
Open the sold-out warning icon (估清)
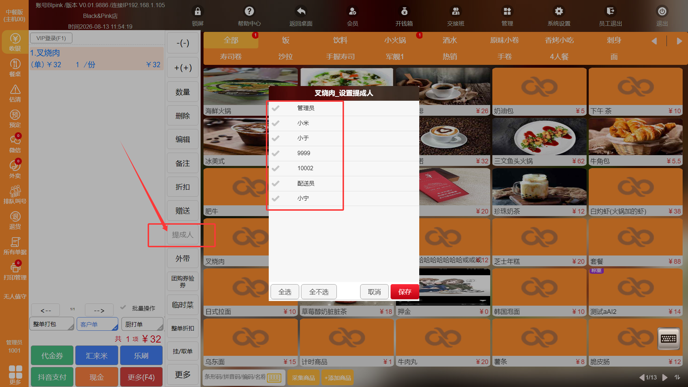point(15,90)
